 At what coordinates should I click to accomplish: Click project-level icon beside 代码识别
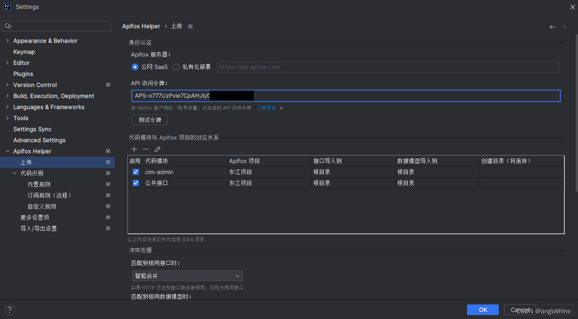pyautogui.click(x=108, y=173)
